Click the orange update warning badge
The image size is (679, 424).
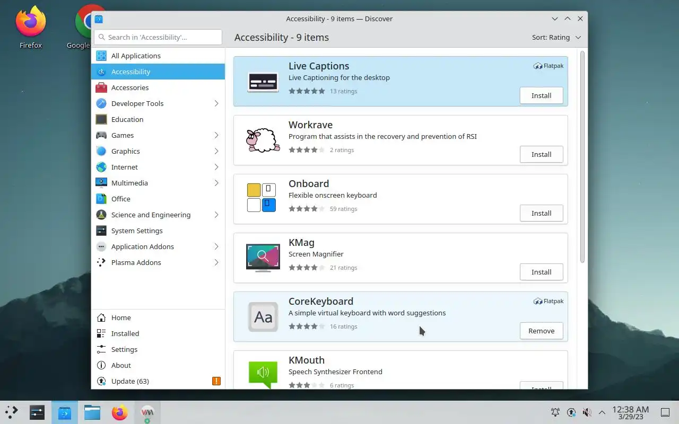coord(216,381)
